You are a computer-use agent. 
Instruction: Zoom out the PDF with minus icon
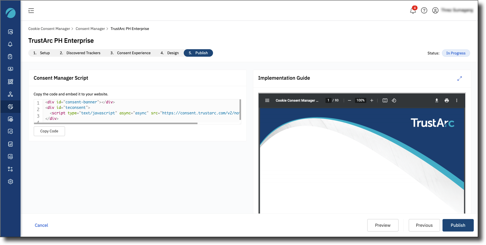point(349,100)
